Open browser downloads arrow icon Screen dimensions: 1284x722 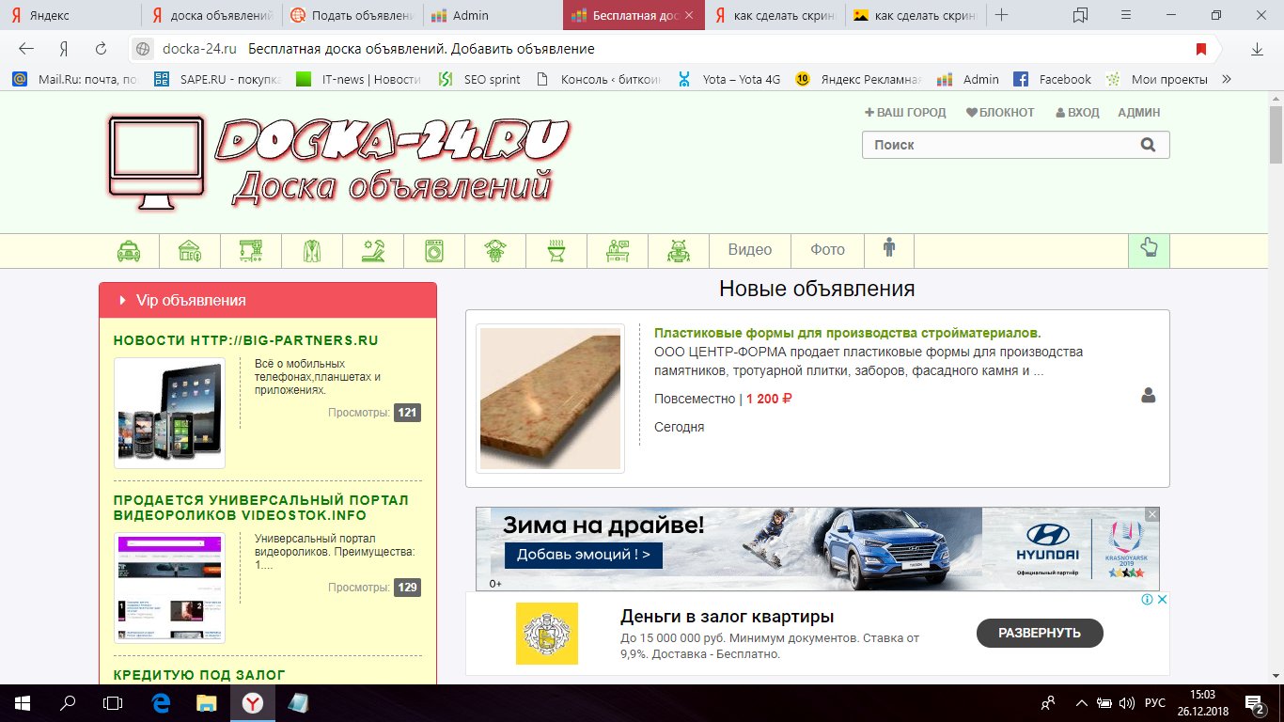(x=1257, y=49)
